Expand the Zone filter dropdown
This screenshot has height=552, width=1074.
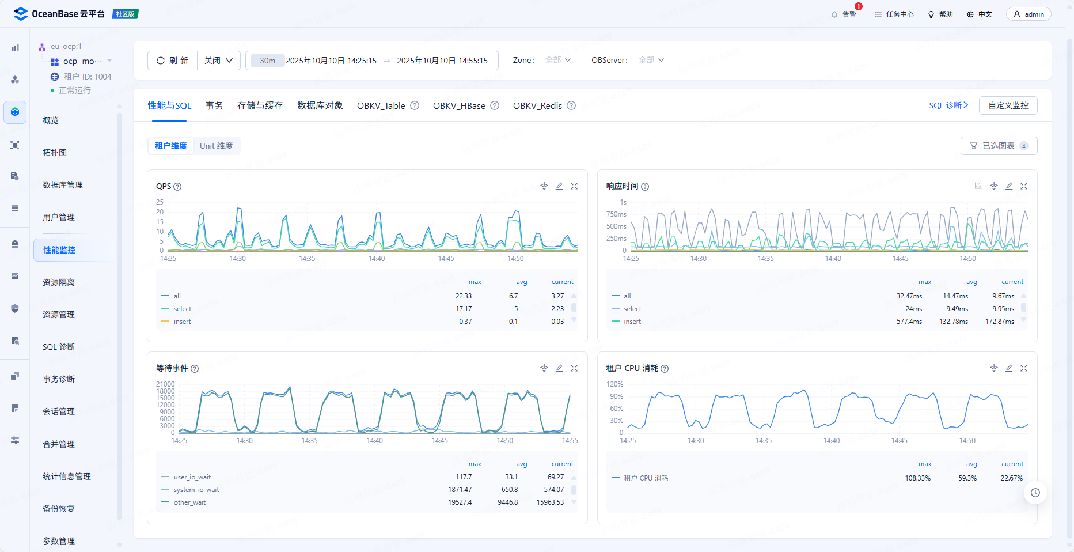coord(557,60)
